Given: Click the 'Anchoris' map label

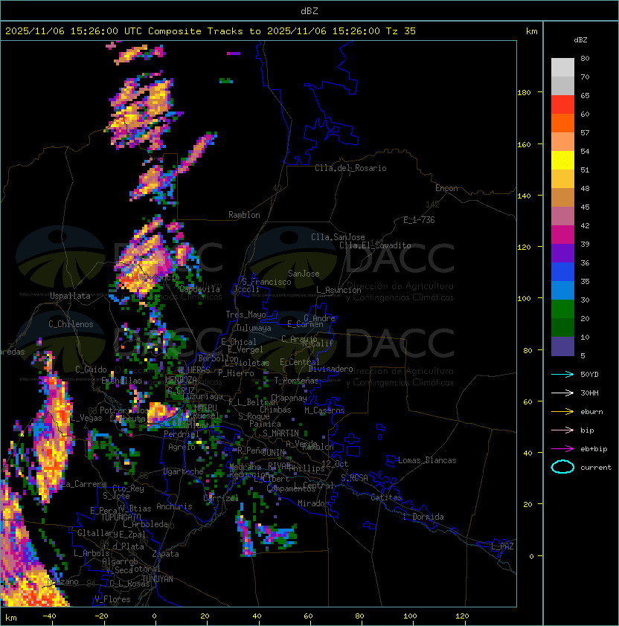Looking at the screenshot, I should 174,506.
